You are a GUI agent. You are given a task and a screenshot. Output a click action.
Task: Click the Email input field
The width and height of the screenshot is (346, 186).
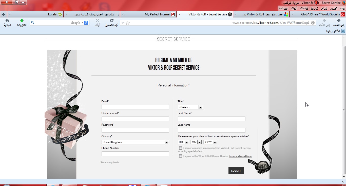[x=135, y=107]
